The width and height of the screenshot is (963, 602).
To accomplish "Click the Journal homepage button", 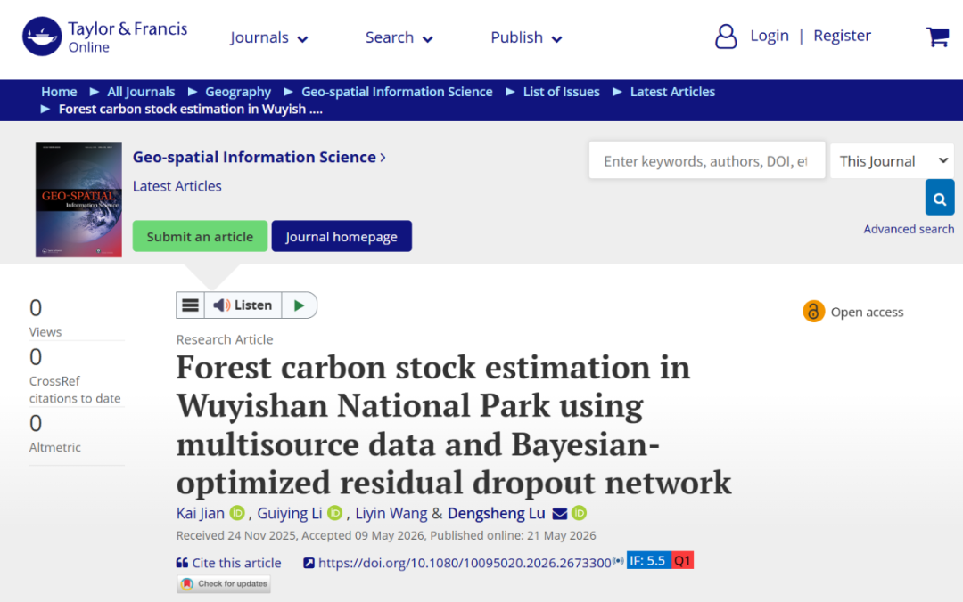I will pyautogui.click(x=342, y=236).
